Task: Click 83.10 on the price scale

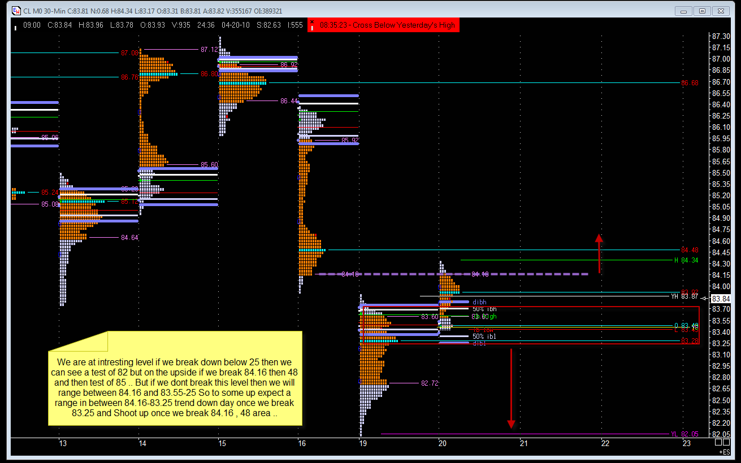Action: pos(721,355)
